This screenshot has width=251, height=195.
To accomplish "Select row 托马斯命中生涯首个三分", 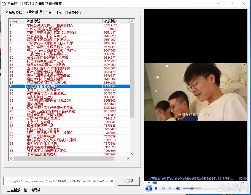I will [x=69, y=61].
